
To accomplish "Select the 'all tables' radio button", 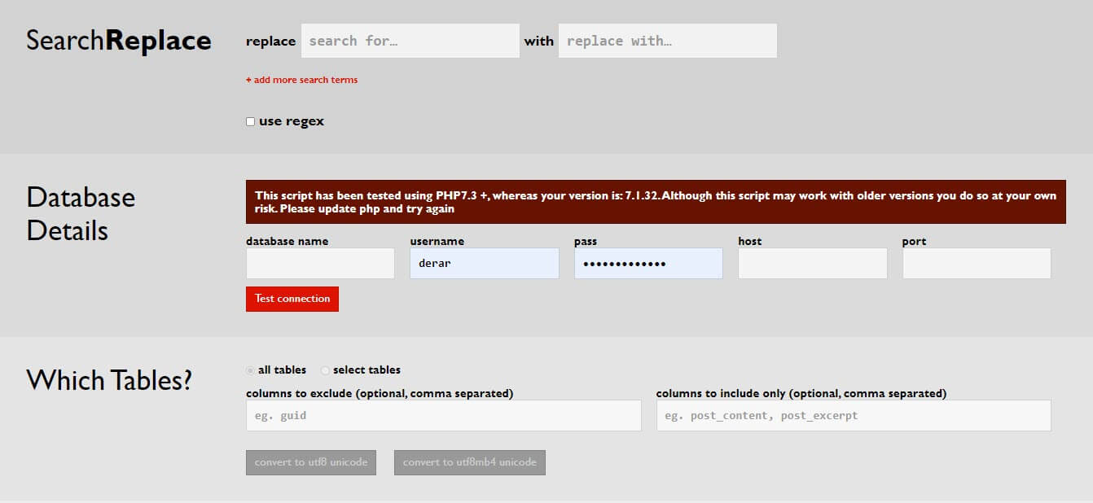I will [x=250, y=370].
